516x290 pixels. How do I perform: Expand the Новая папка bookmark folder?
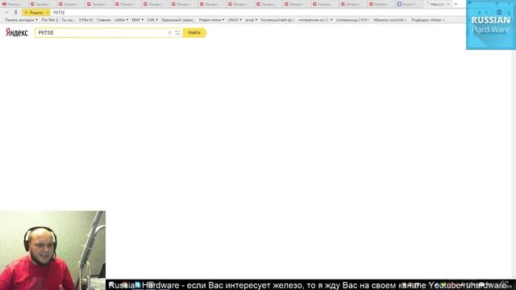pos(211,20)
